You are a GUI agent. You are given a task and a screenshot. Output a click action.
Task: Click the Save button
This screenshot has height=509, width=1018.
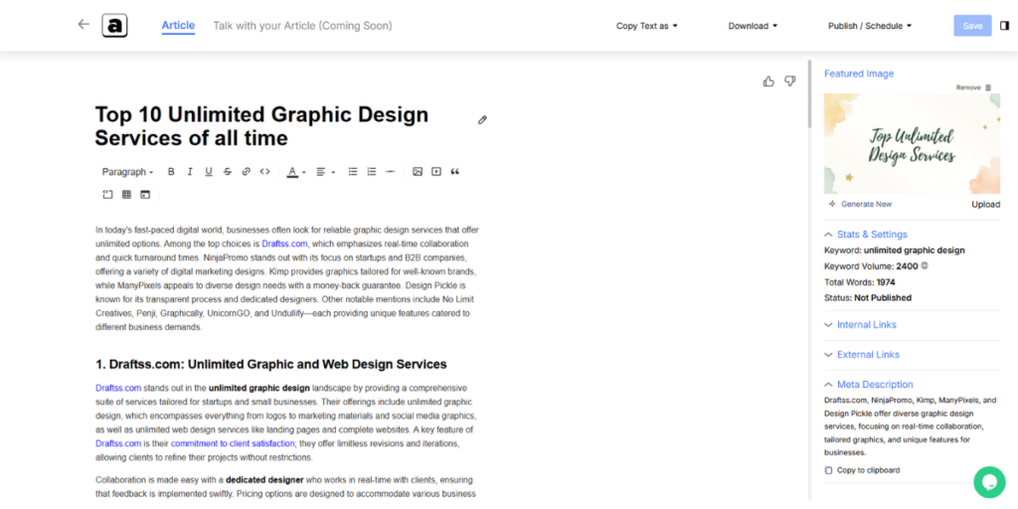[x=972, y=26]
